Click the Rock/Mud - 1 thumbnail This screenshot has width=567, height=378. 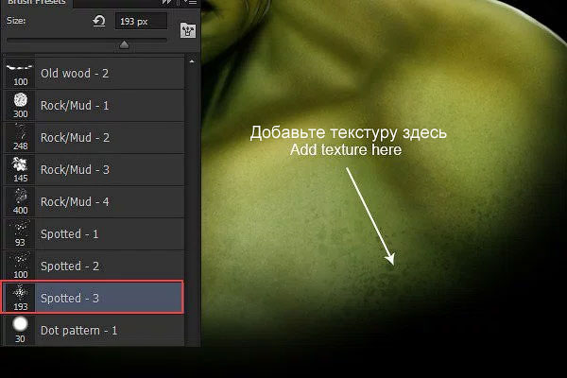click(20, 106)
